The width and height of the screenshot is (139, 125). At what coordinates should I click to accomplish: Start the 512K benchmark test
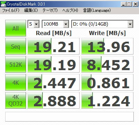[x=16, y=64]
